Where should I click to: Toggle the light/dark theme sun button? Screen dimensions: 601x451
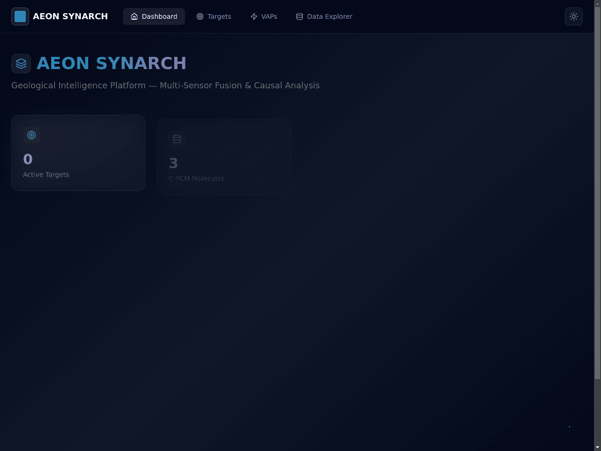pyautogui.click(x=574, y=16)
